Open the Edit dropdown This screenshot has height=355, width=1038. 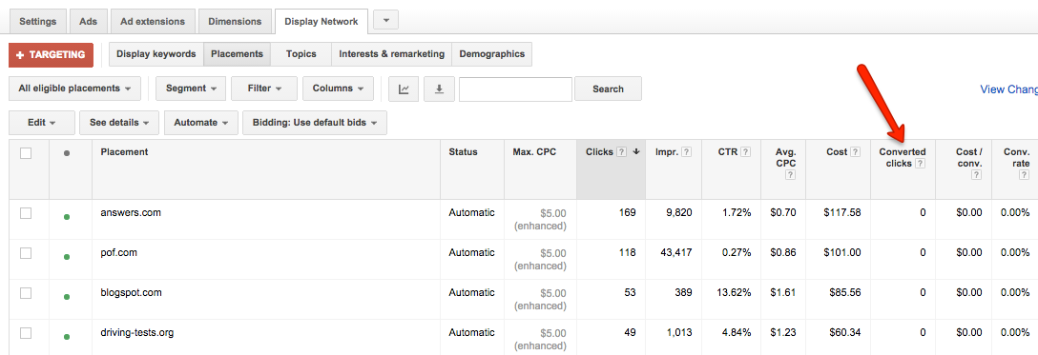tap(42, 123)
